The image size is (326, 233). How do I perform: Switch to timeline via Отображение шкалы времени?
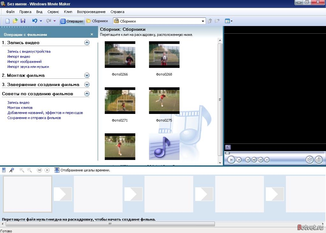[82, 170]
